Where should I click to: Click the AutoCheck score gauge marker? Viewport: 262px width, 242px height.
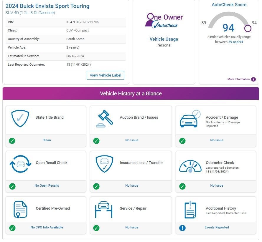pos(248,28)
